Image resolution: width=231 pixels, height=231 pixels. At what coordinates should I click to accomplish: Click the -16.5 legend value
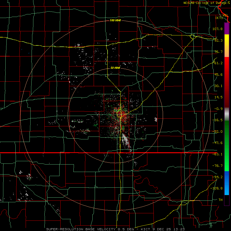pos(217,120)
